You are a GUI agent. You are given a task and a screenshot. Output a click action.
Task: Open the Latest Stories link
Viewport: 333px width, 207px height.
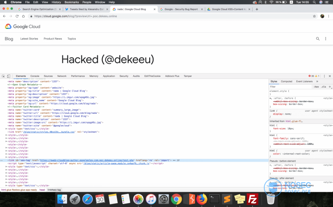tap(29, 39)
